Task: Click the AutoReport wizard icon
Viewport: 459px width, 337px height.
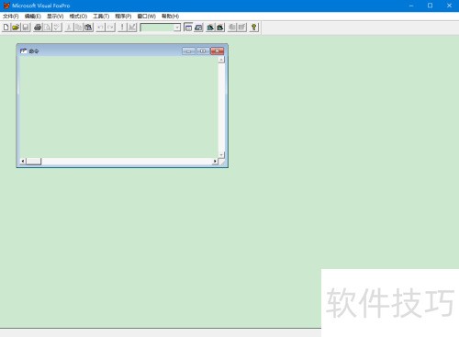Action: point(241,28)
